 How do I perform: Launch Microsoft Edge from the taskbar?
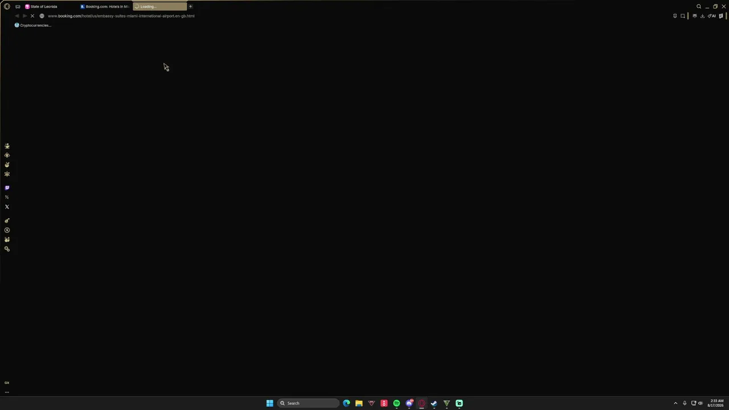coord(346,403)
